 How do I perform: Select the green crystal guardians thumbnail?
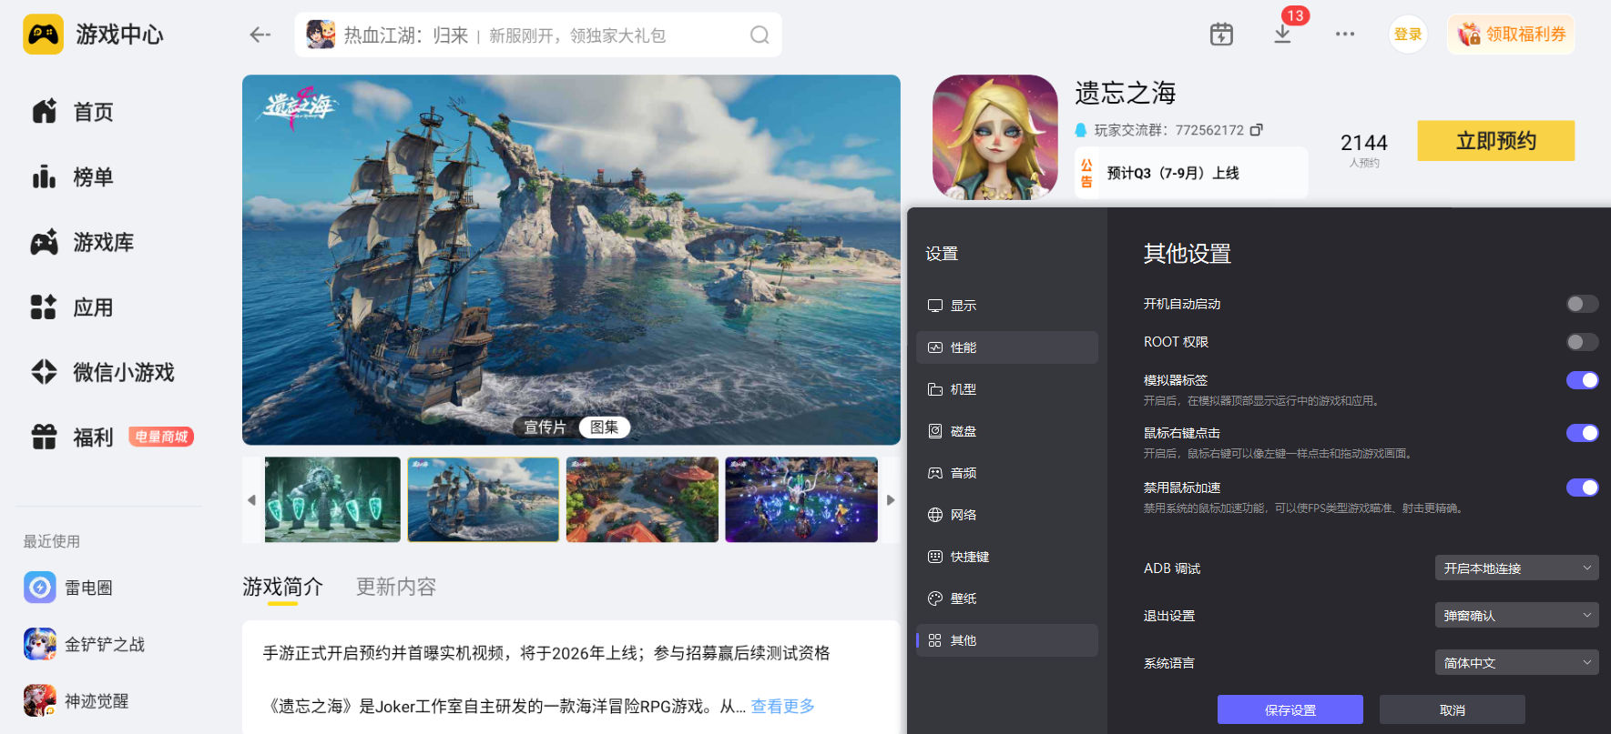pos(332,499)
